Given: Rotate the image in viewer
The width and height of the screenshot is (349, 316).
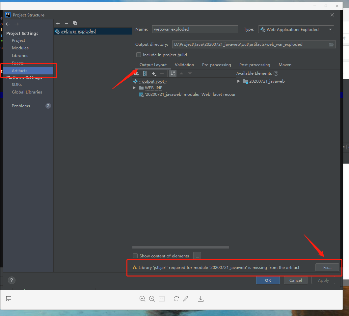Looking at the screenshot, I should [x=176, y=299].
